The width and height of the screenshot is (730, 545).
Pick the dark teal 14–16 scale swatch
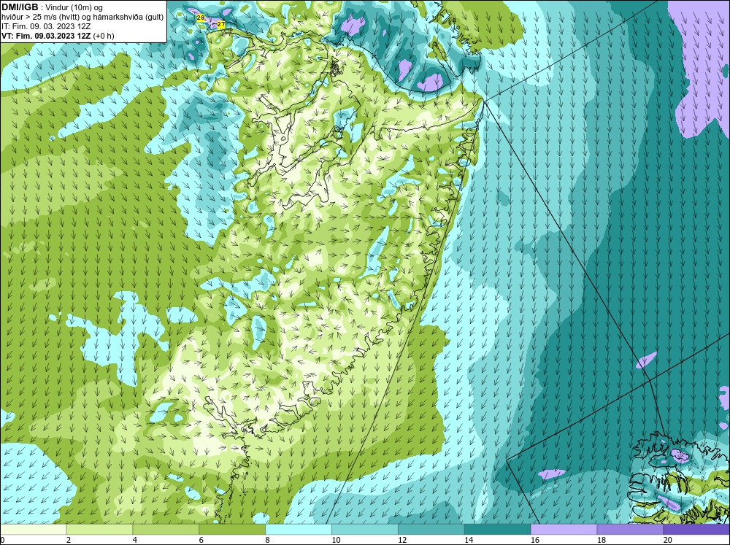click(498, 530)
